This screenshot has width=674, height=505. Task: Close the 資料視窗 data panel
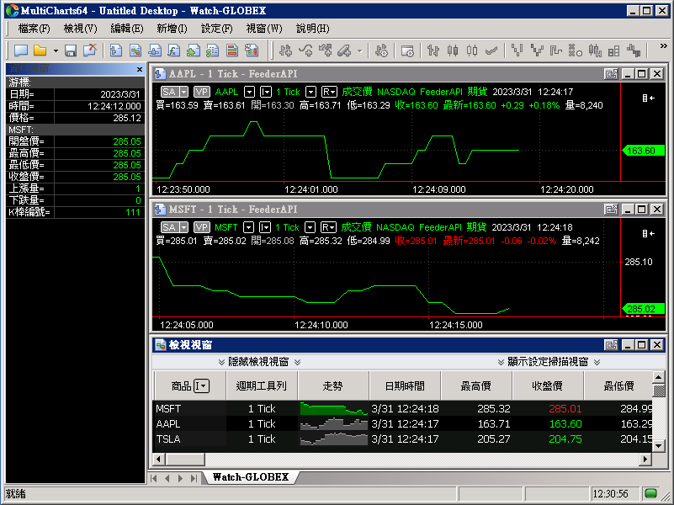[140, 69]
